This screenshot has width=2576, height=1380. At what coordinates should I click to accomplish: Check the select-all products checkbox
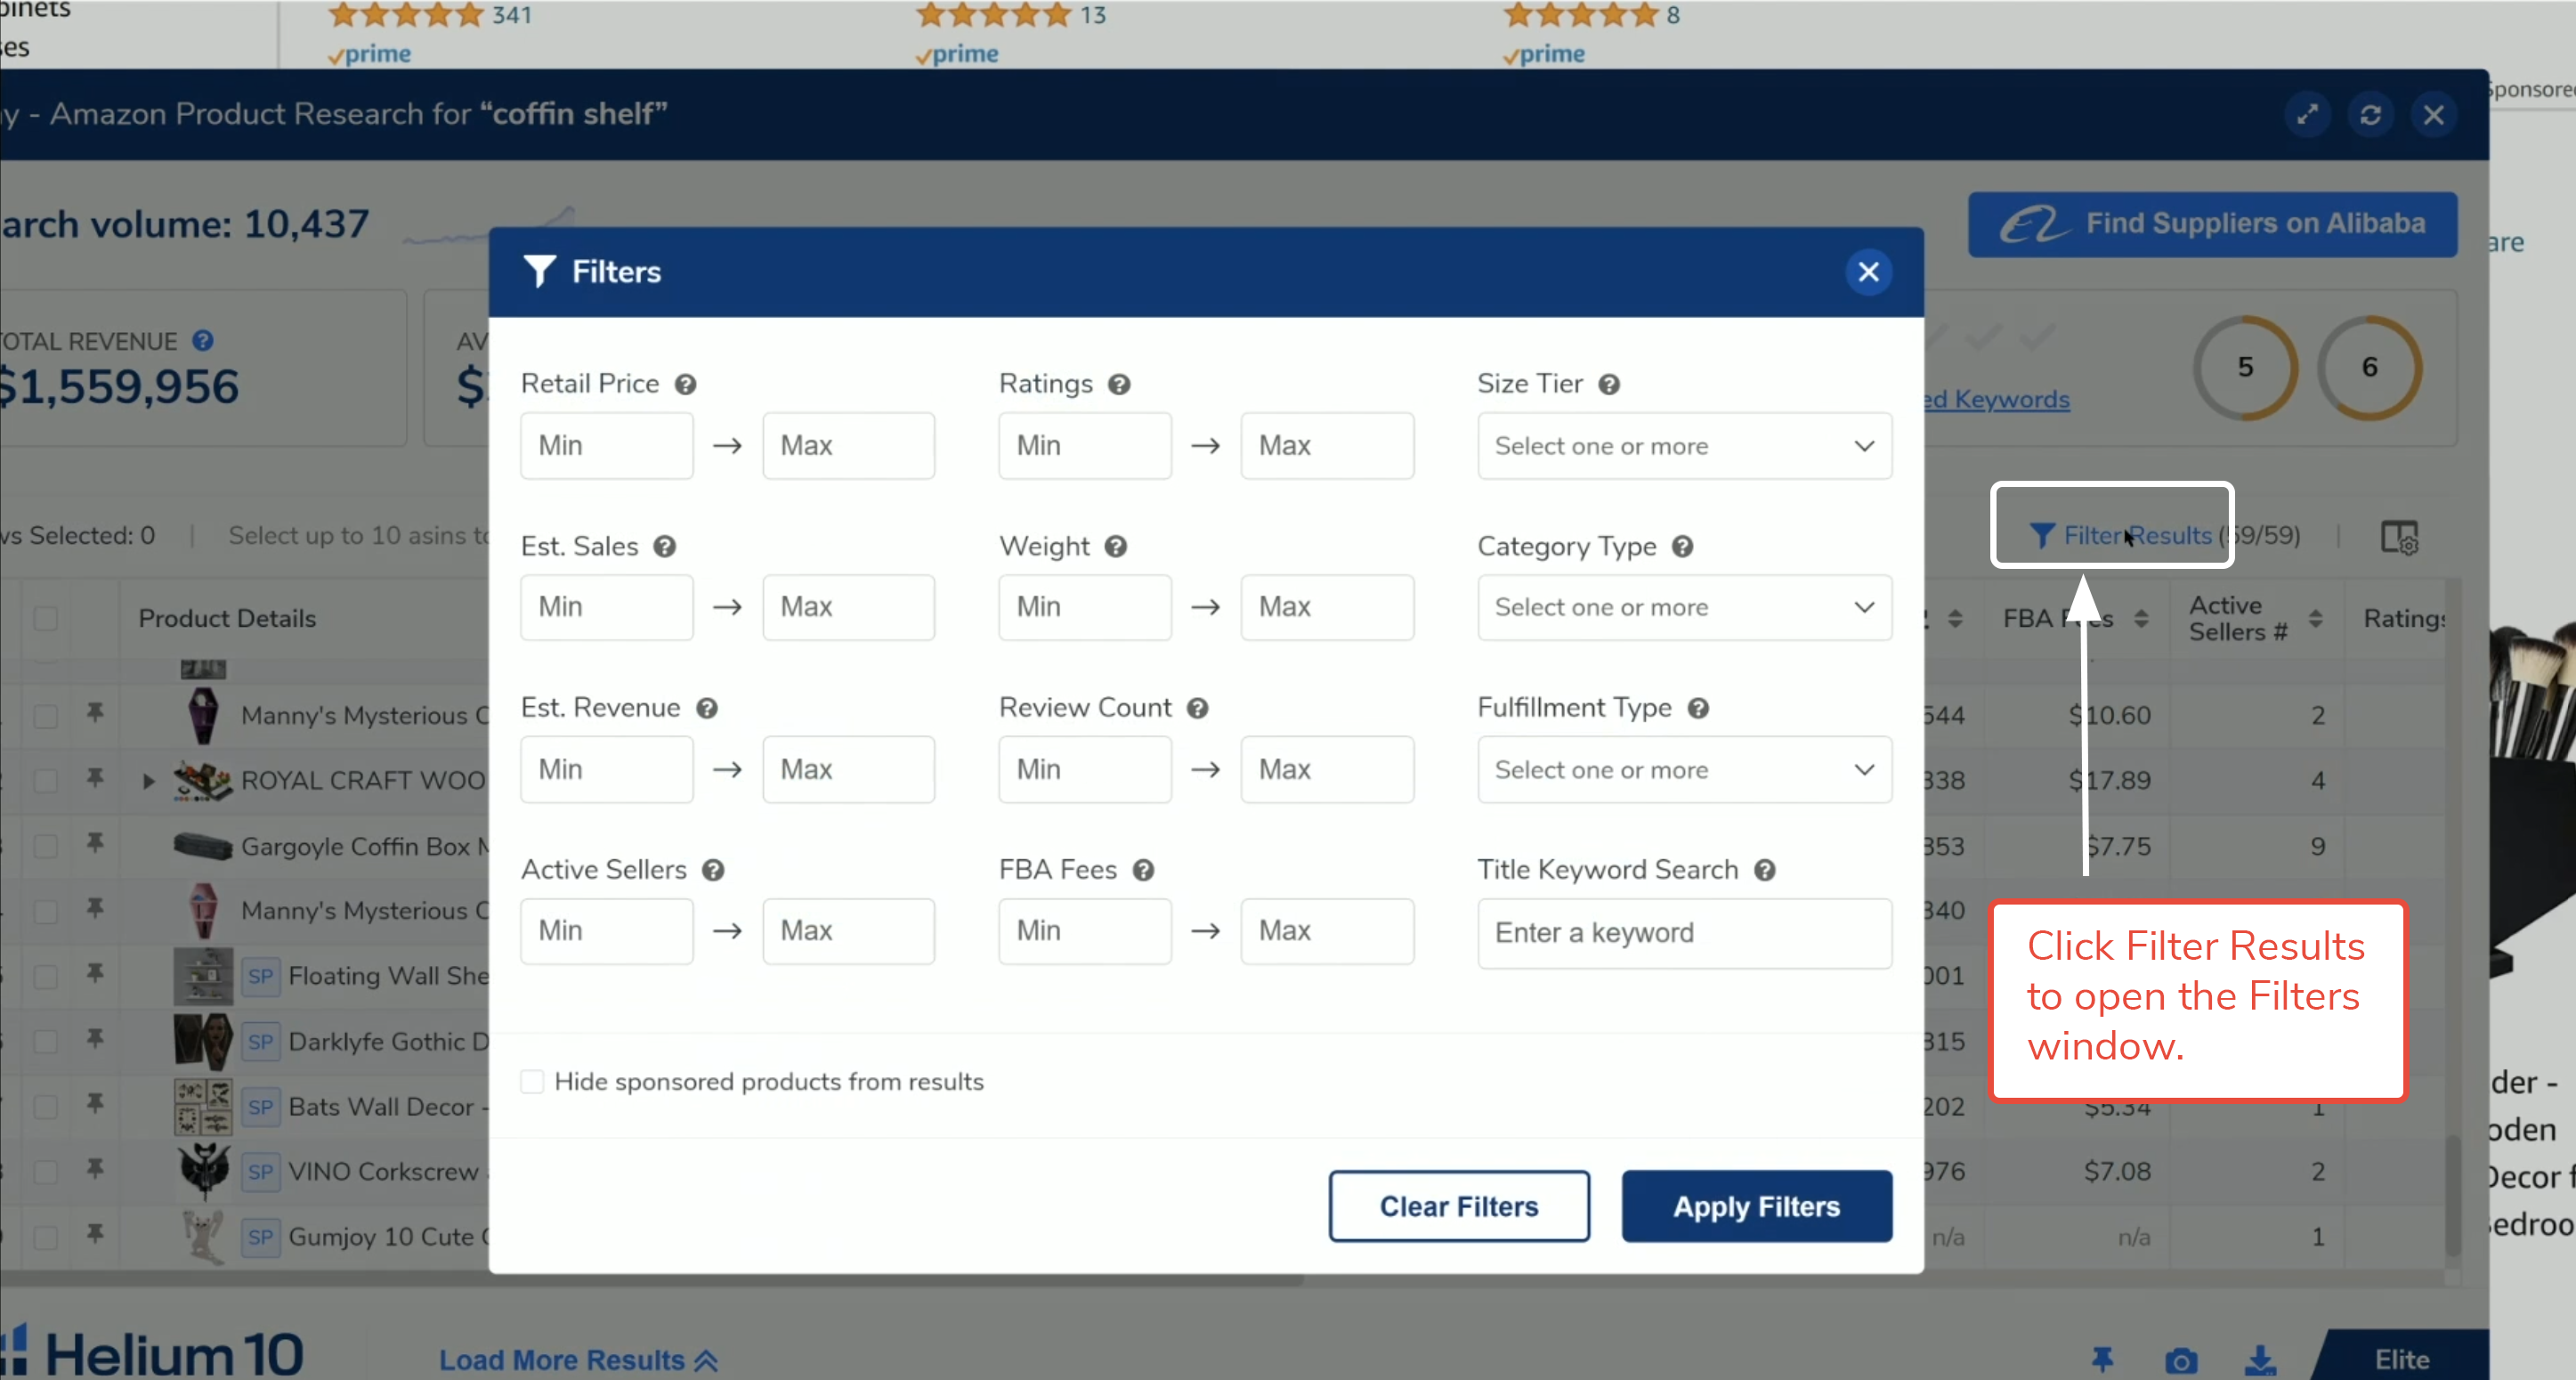point(46,618)
